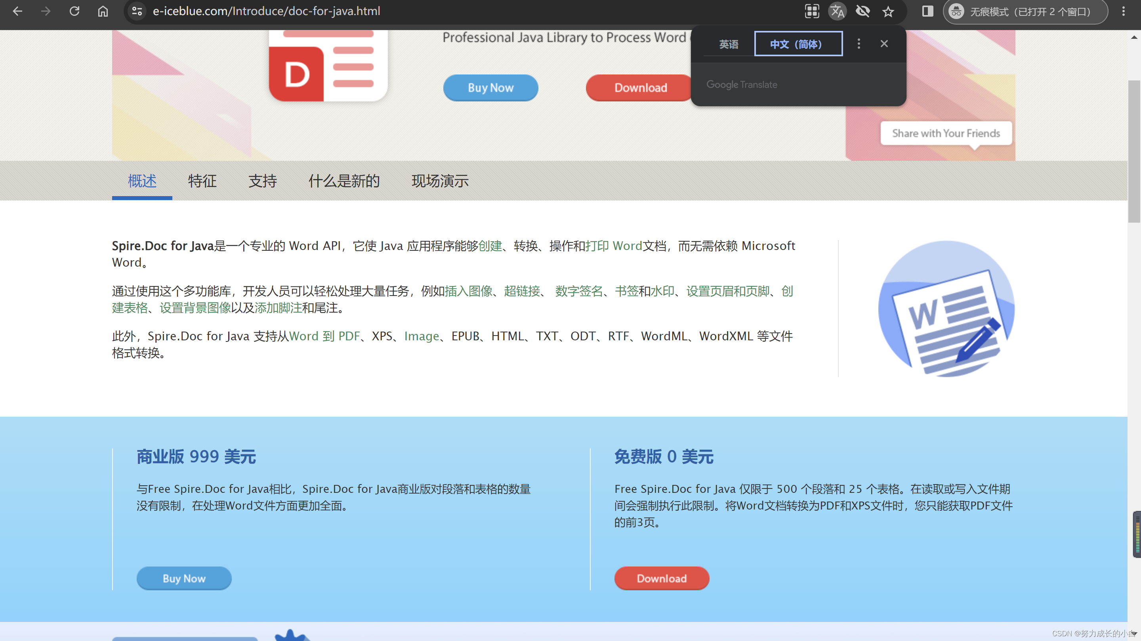This screenshot has width=1141, height=641.
Task: Click the Google Translate icon in toolbar
Action: click(838, 11)
